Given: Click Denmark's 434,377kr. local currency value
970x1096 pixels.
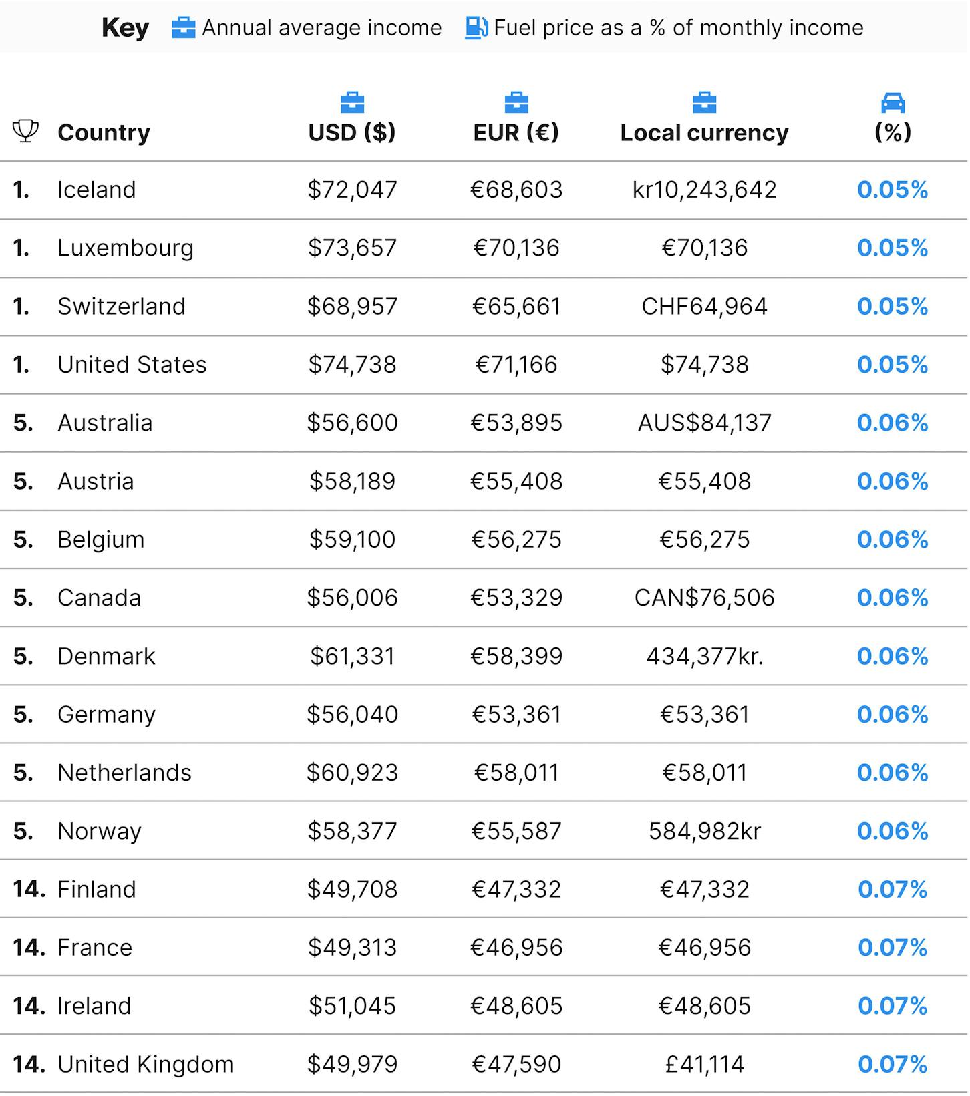Looking at the screenshot, I should click(x=705, y=656).
